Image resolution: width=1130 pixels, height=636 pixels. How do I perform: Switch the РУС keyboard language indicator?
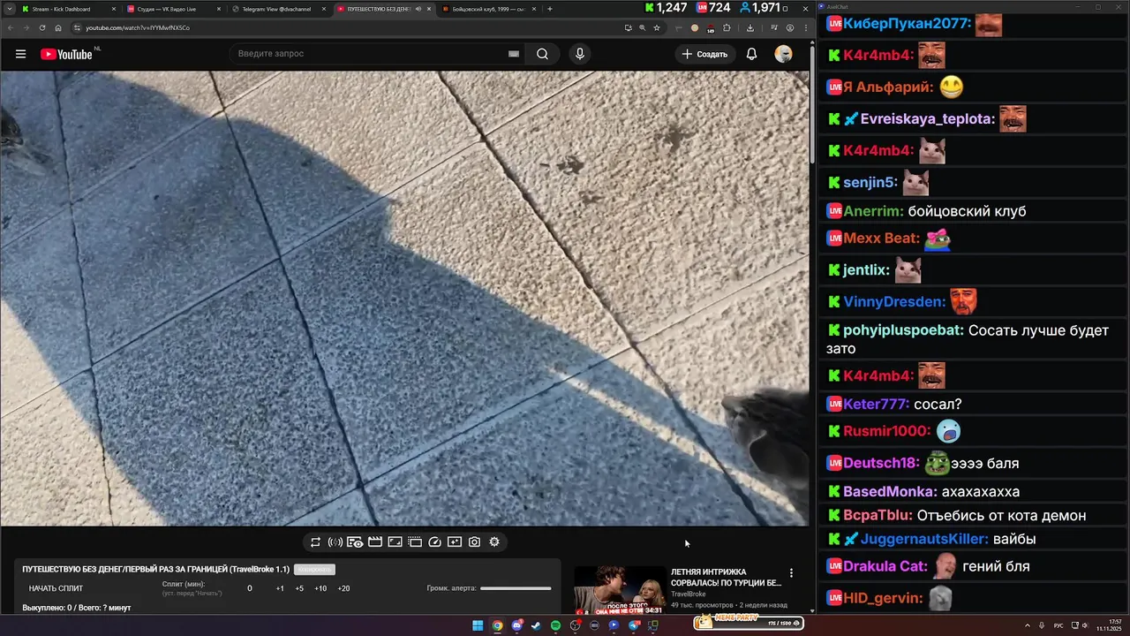pos(1058,625)
